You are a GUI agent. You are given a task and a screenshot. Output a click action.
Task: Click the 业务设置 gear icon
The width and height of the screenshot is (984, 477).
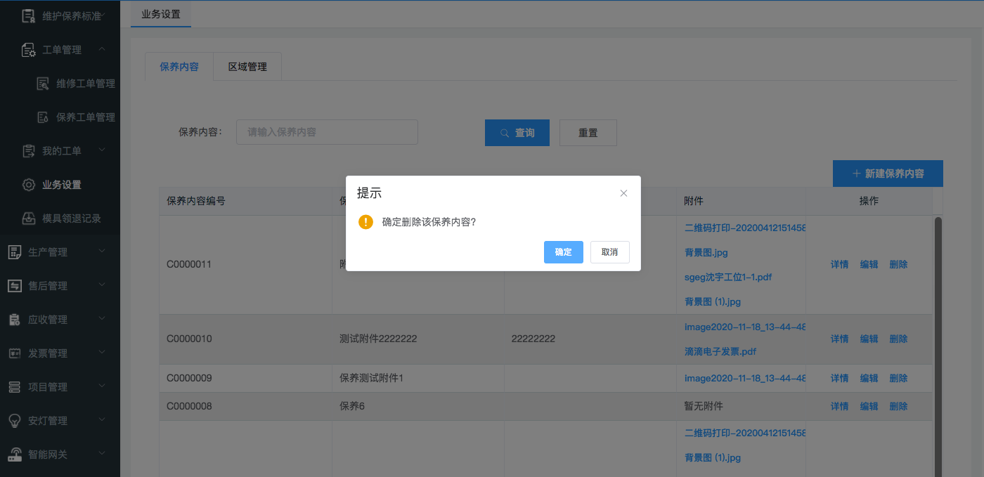pos(29,185)
